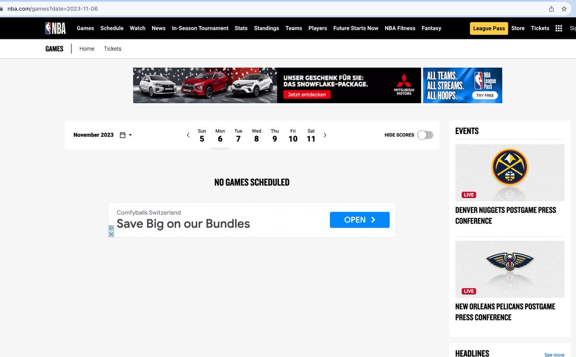This screenshot has width=576, height=357.
Task: Click the NBA logo in the header
Action: click(x=56, y=28)
